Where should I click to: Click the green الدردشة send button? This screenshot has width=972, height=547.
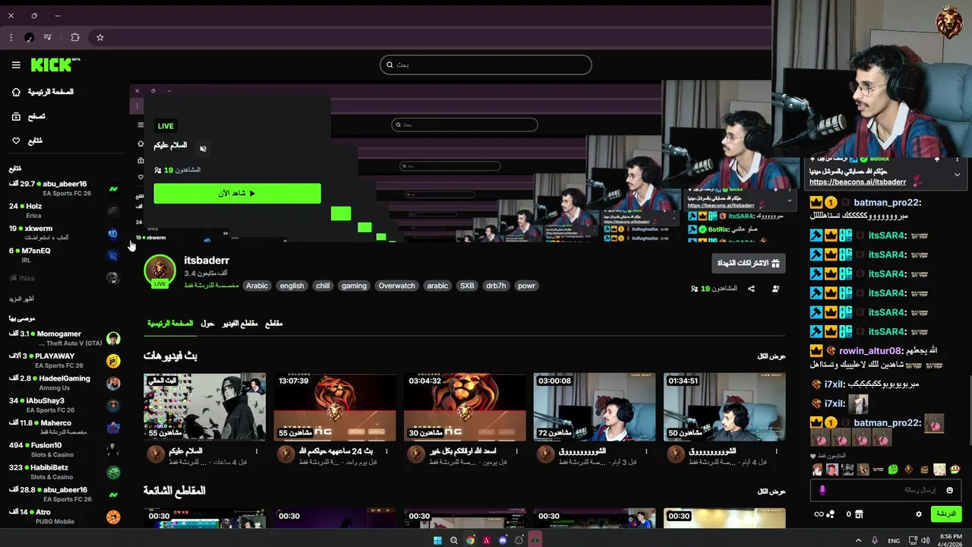946,514
